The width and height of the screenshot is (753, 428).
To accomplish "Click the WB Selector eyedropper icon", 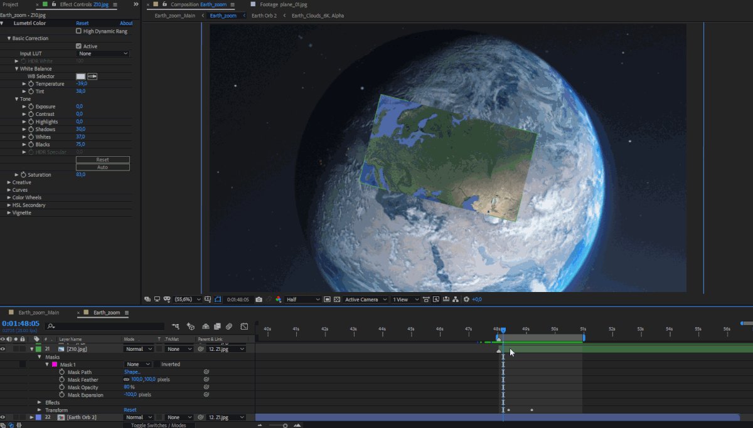I will pyautogui.click(x=92, y=76).
